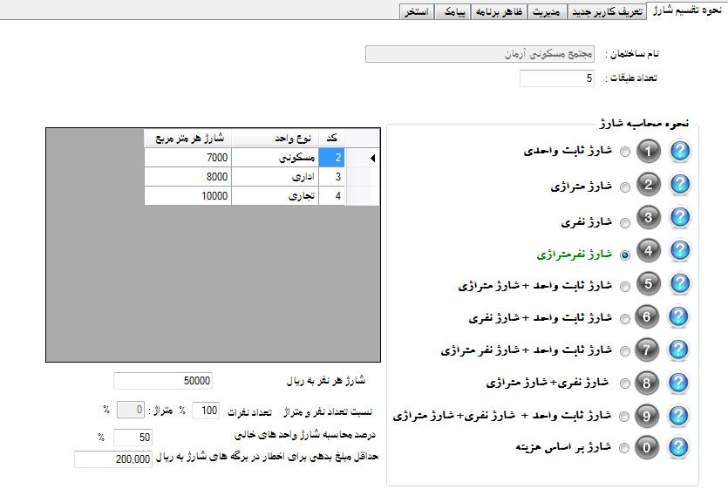Open help icon beside number 9 charge method
728x489 pixels.
tap(678, 415)
